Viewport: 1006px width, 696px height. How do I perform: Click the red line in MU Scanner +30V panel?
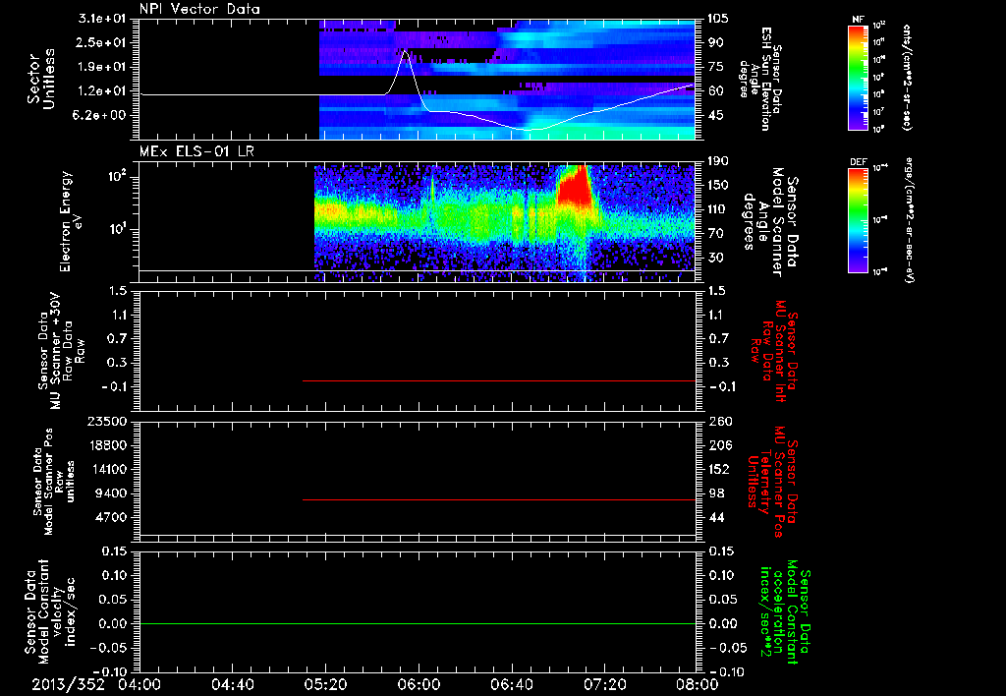(x=499, y=380)
